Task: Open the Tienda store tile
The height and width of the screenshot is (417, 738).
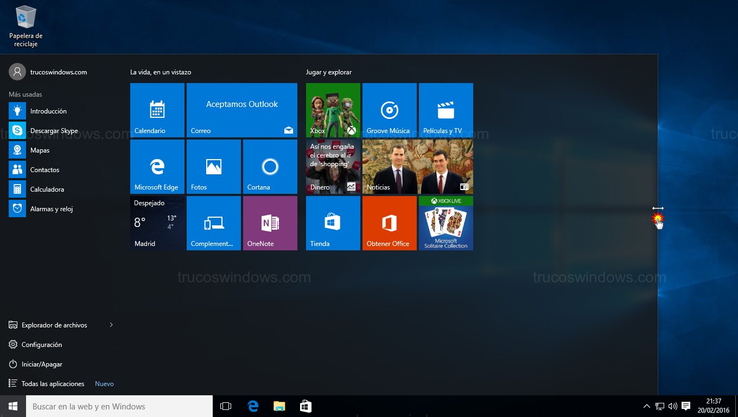Action: point(333,223)
